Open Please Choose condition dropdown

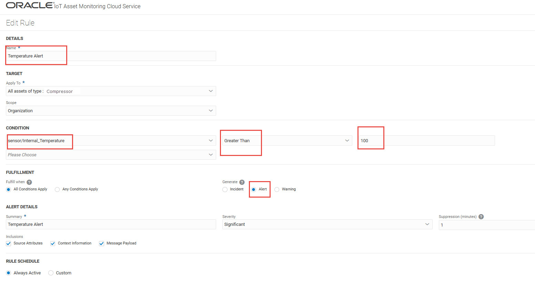(x=111, y=155)
